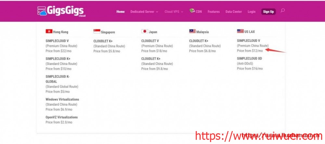Open the search magnifier icon
This screenshot has height=144, width=325.
[282, 11]
